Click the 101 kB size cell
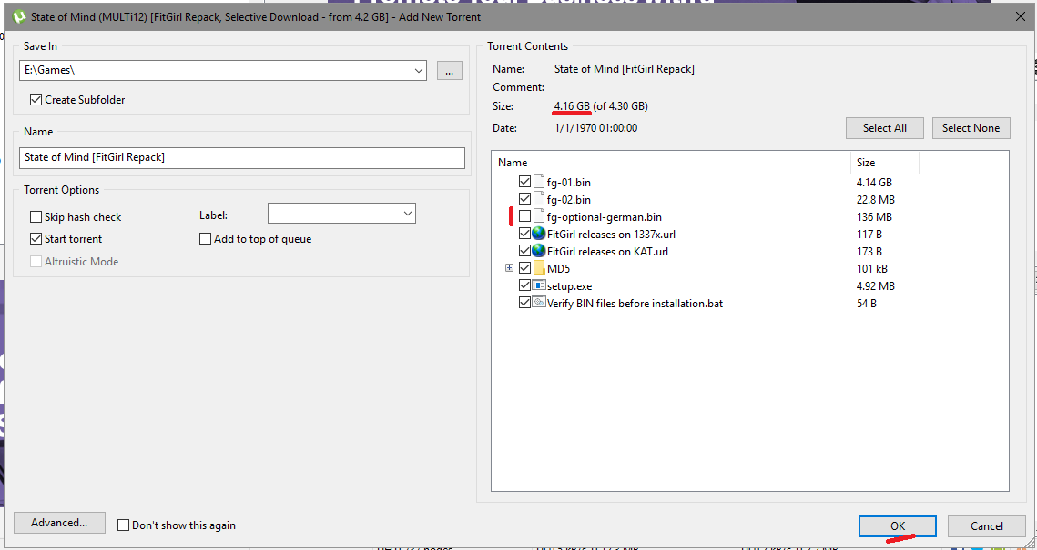This screenshot has height=550, width=1037. [871, 269]
